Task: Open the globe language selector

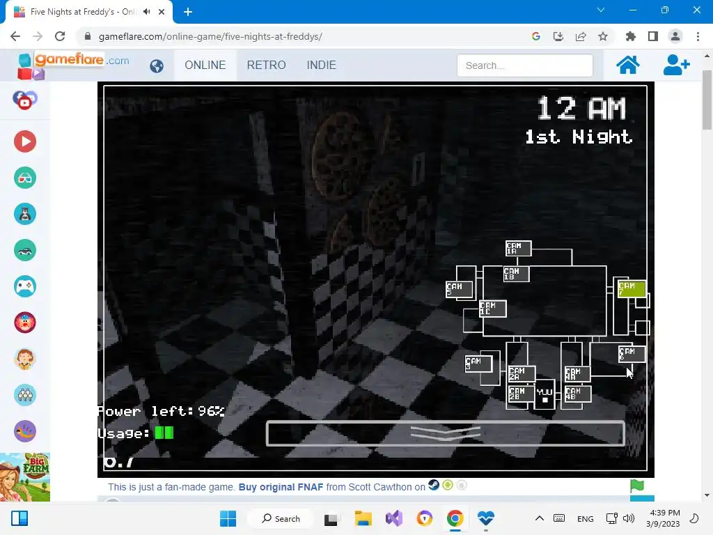Action: 157,66
